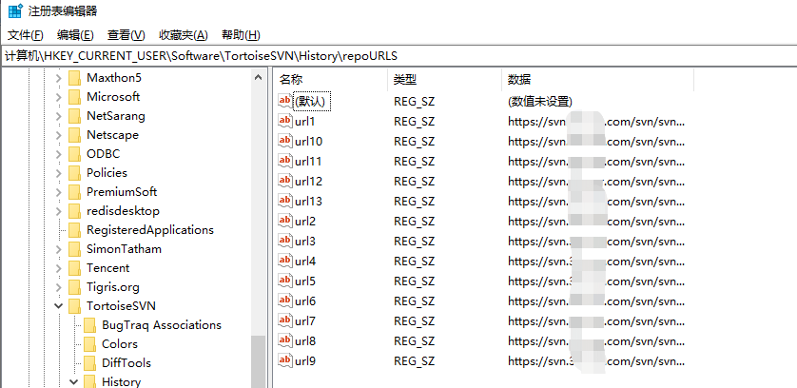Image resolution: width=797 pixels, height=388 pixels.
Task: Open the 收藏夹(A) favorites menu
Action: click(183, 35)
